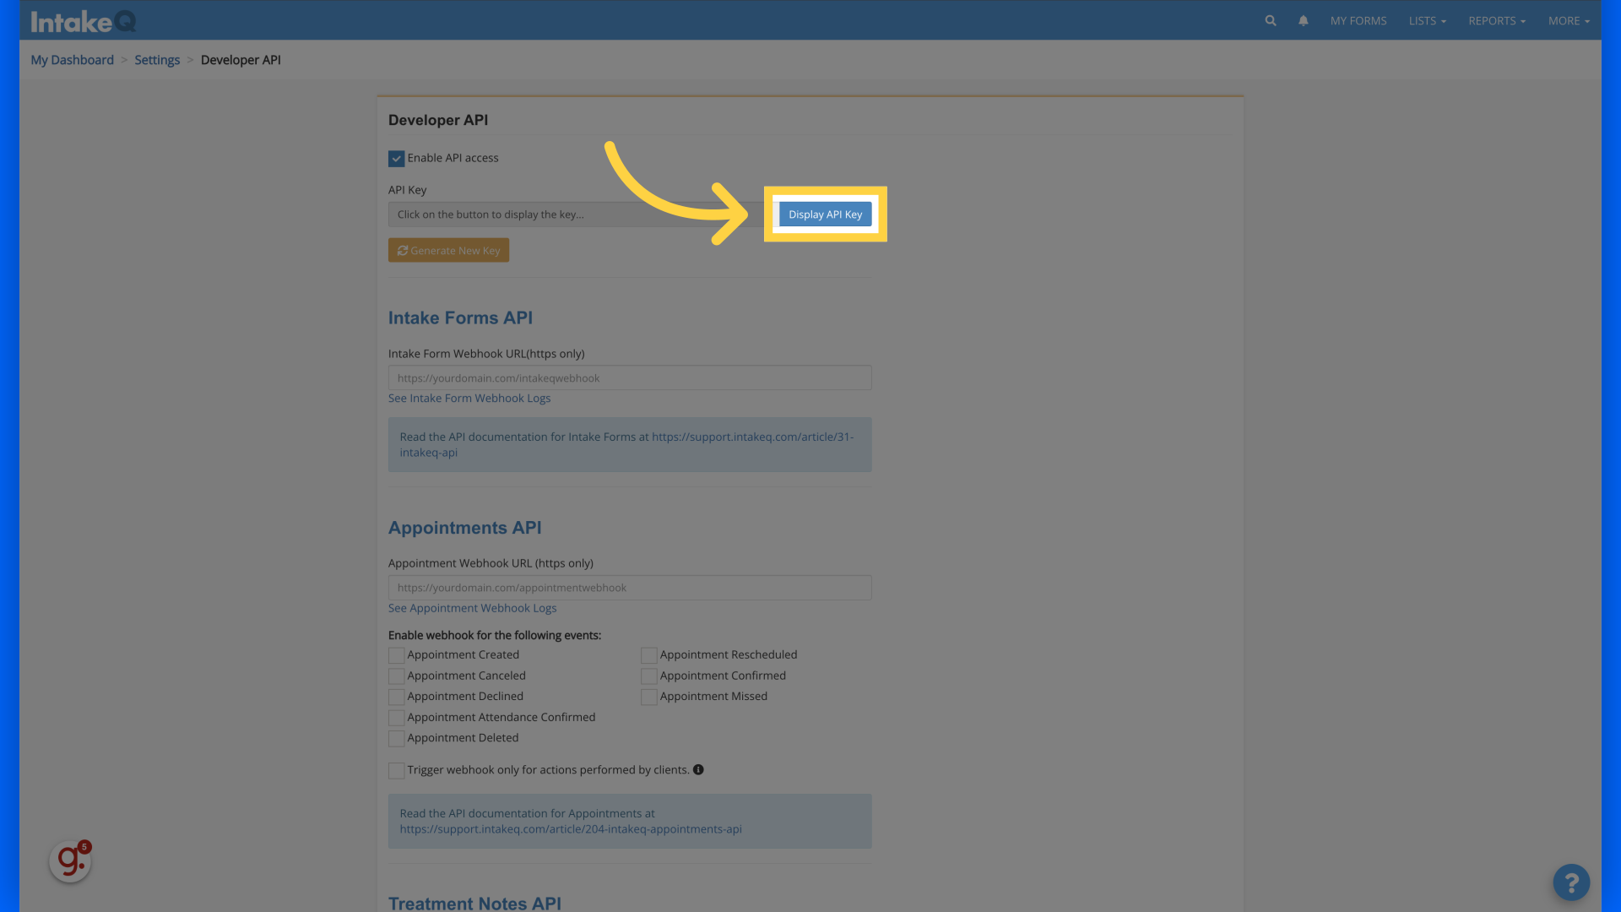Open the Gleap feedback widget
The image size is (1621, 912).
70,860
